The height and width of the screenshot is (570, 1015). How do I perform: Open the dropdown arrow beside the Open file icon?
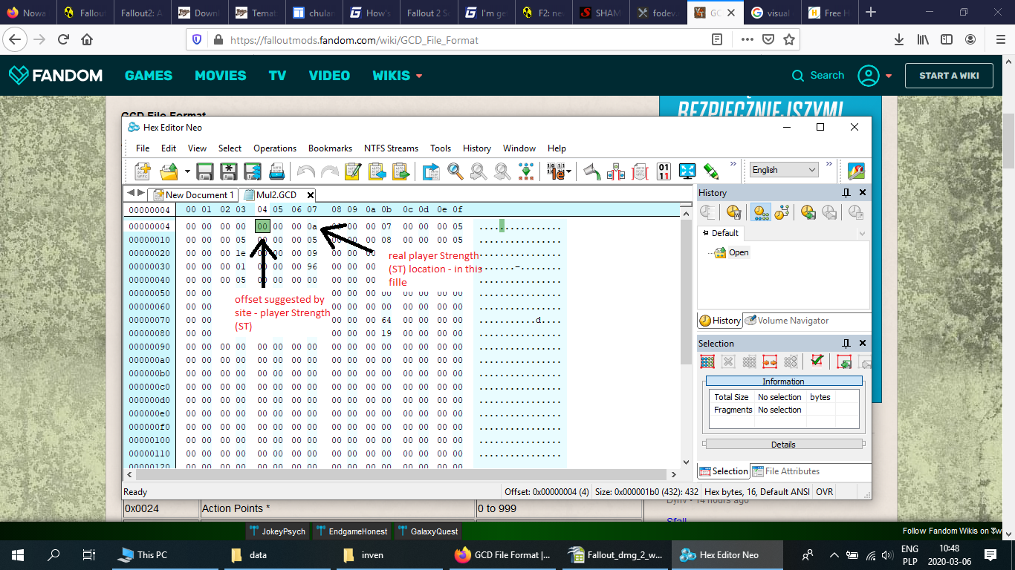[x=187, y=171]
